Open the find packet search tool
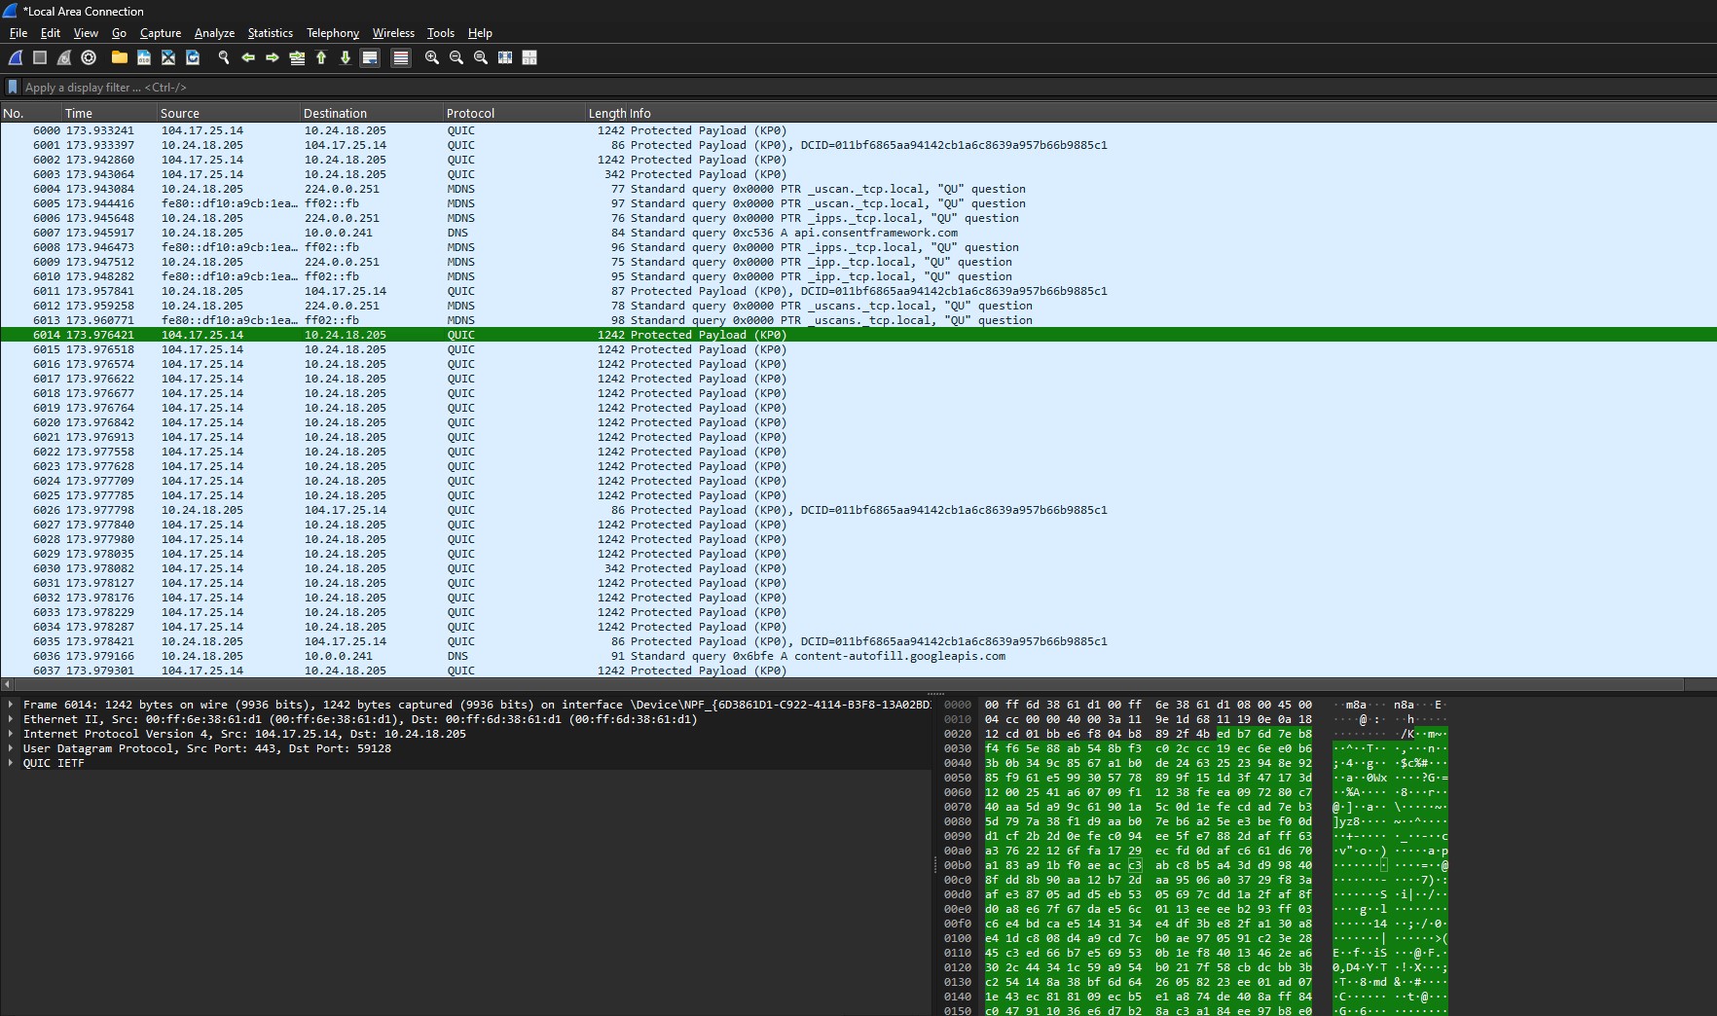Image resolution: width=1717 pixels, height=1016 pixels. pos(223,57)
